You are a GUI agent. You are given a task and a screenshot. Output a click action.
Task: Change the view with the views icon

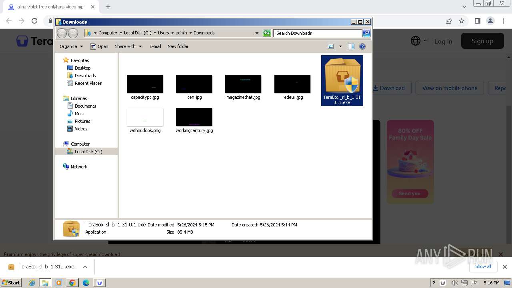pos(331,46)
